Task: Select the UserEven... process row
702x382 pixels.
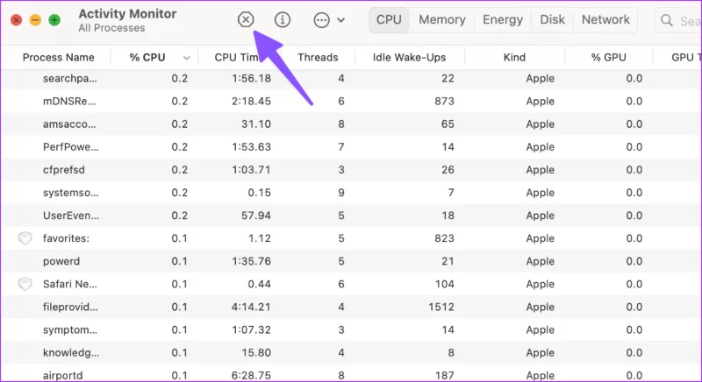Action: click(351, 216)
